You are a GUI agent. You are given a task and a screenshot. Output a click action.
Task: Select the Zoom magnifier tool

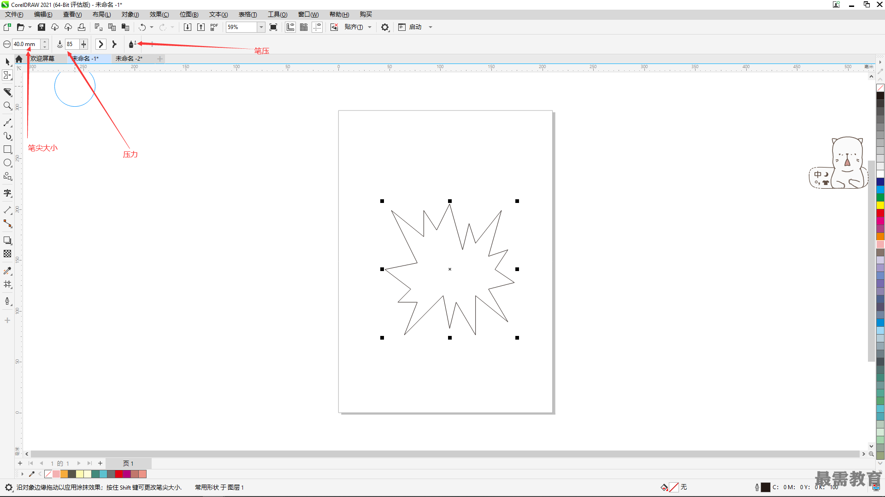pyautogui.click(x=7, y=106)
